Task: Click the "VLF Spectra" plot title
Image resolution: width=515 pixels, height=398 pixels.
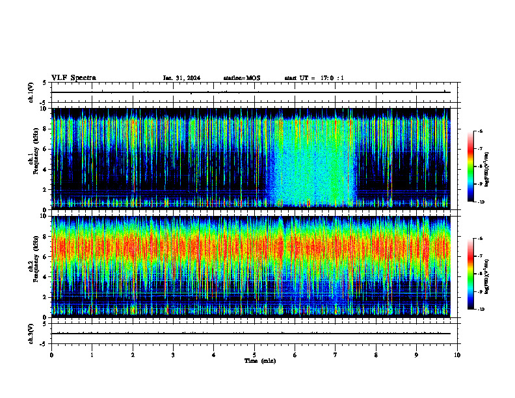Action: pos(73,78)
